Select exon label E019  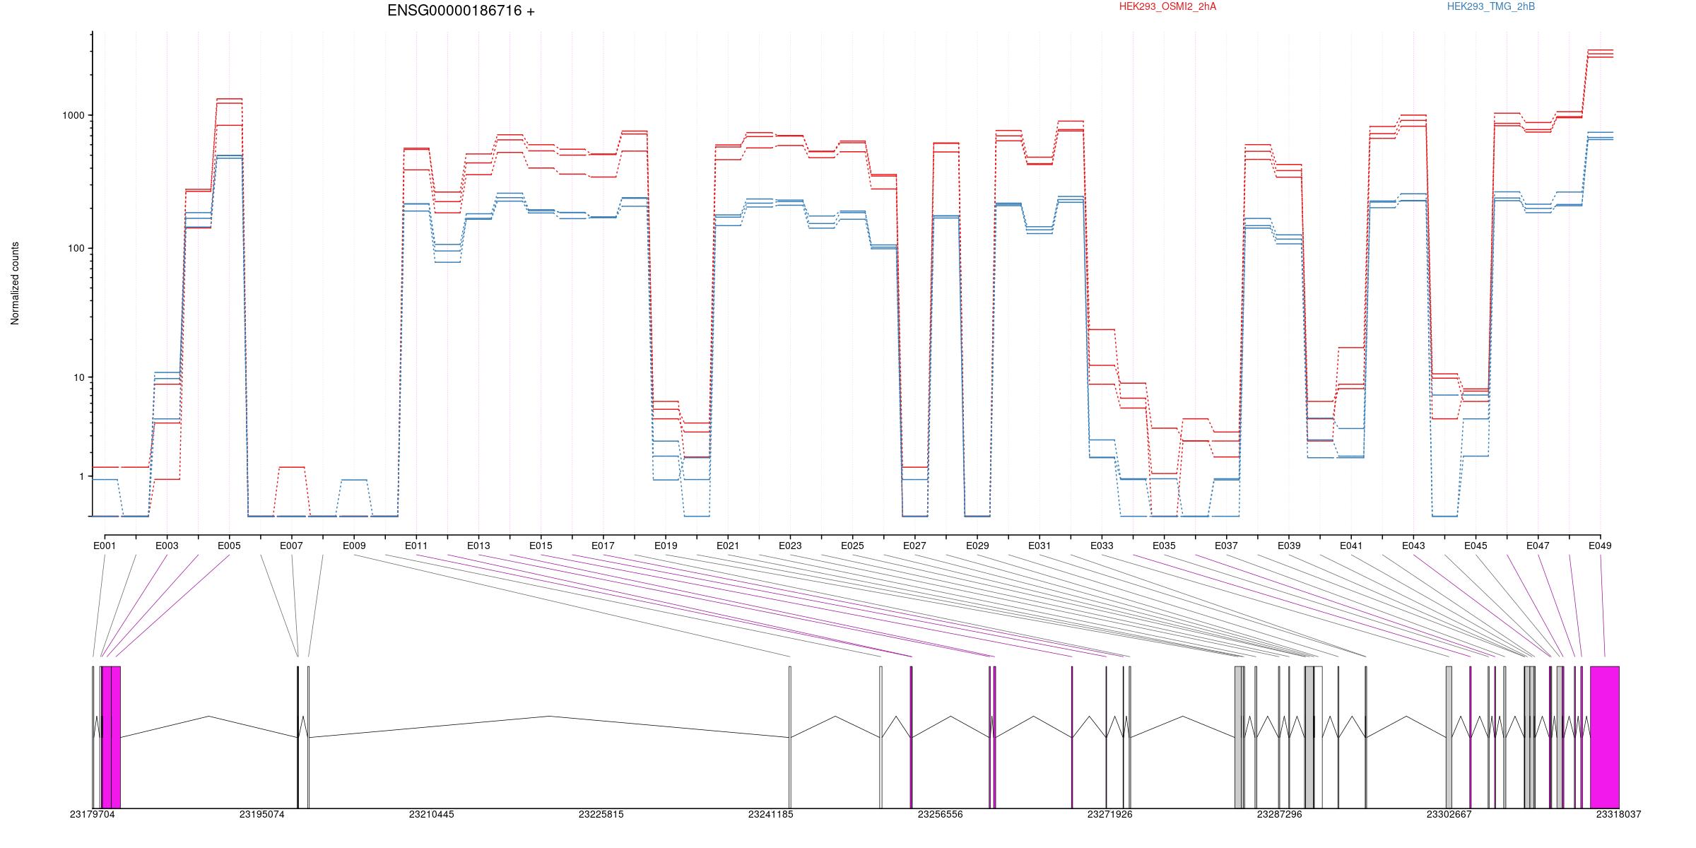(666, 546)
